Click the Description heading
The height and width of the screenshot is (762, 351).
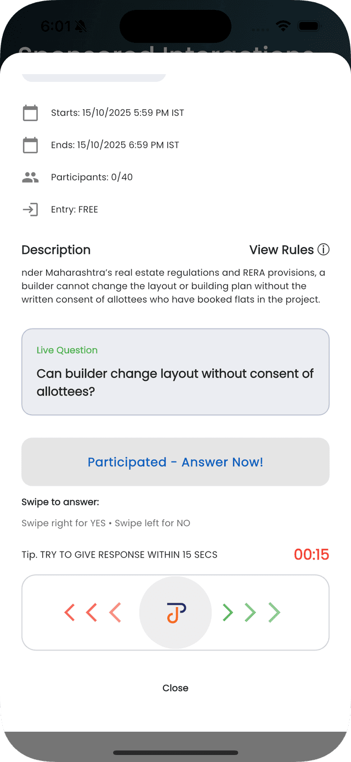click(56, 250)
